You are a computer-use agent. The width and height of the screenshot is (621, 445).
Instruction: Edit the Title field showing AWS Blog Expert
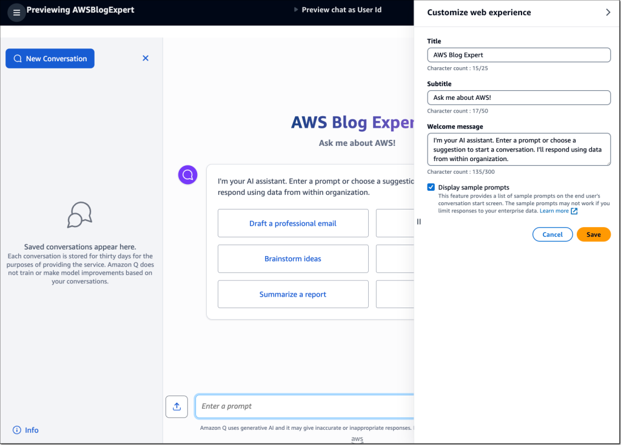tap(519, 54)
